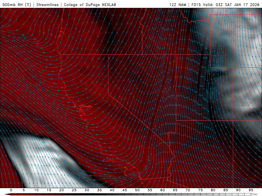Click the "500mb RH (%)" title text

17,5
